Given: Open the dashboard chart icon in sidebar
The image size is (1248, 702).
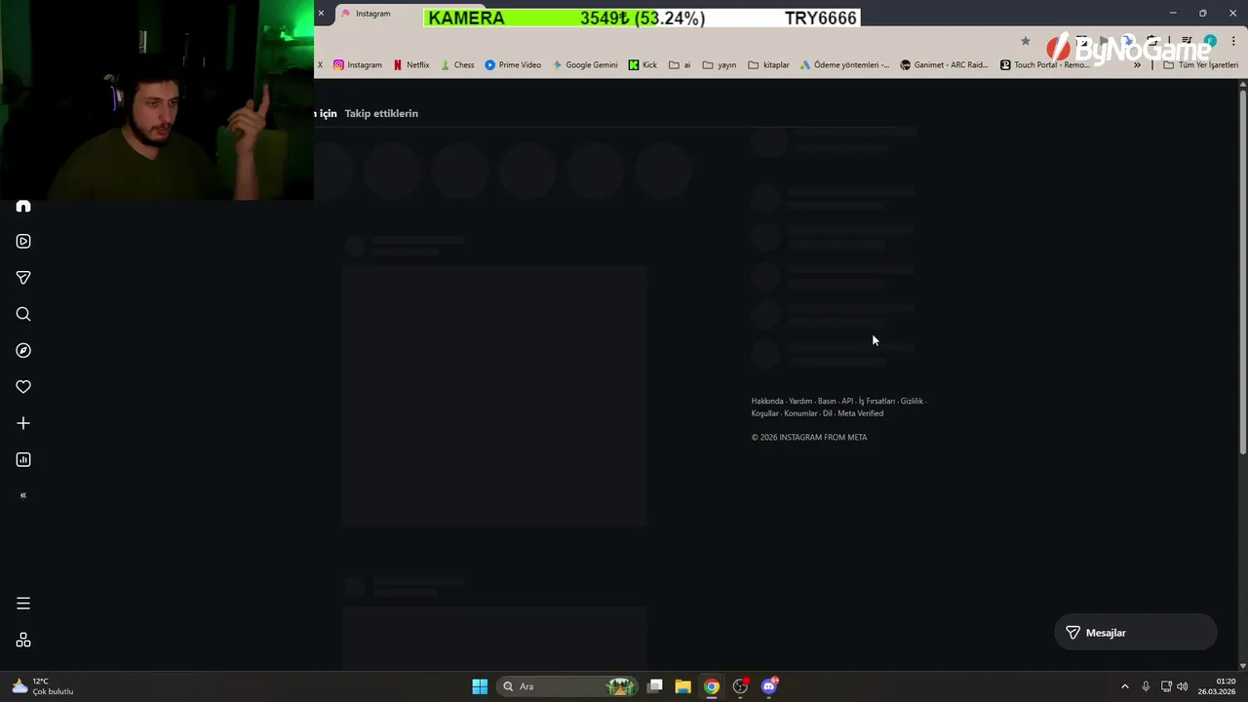Looking at the screenshot, I should (x=23, y=459).
